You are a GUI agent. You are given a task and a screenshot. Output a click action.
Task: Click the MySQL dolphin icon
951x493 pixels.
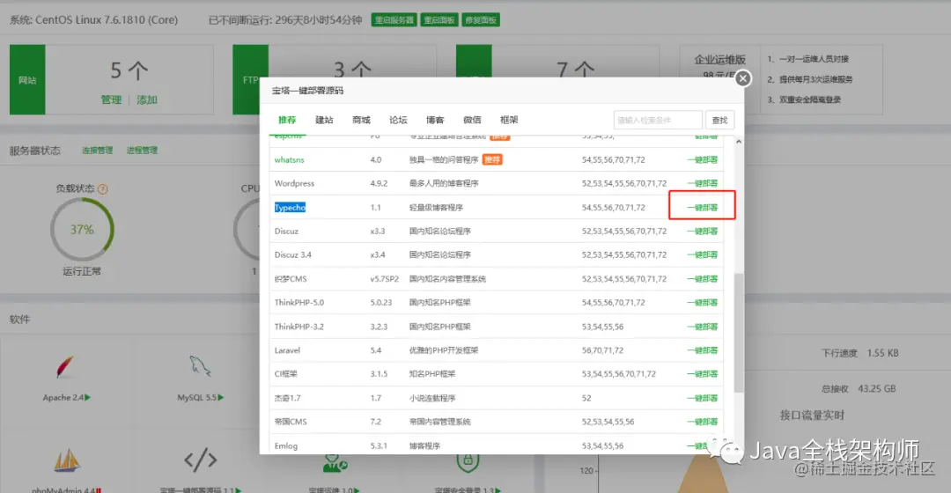(200, 366)
